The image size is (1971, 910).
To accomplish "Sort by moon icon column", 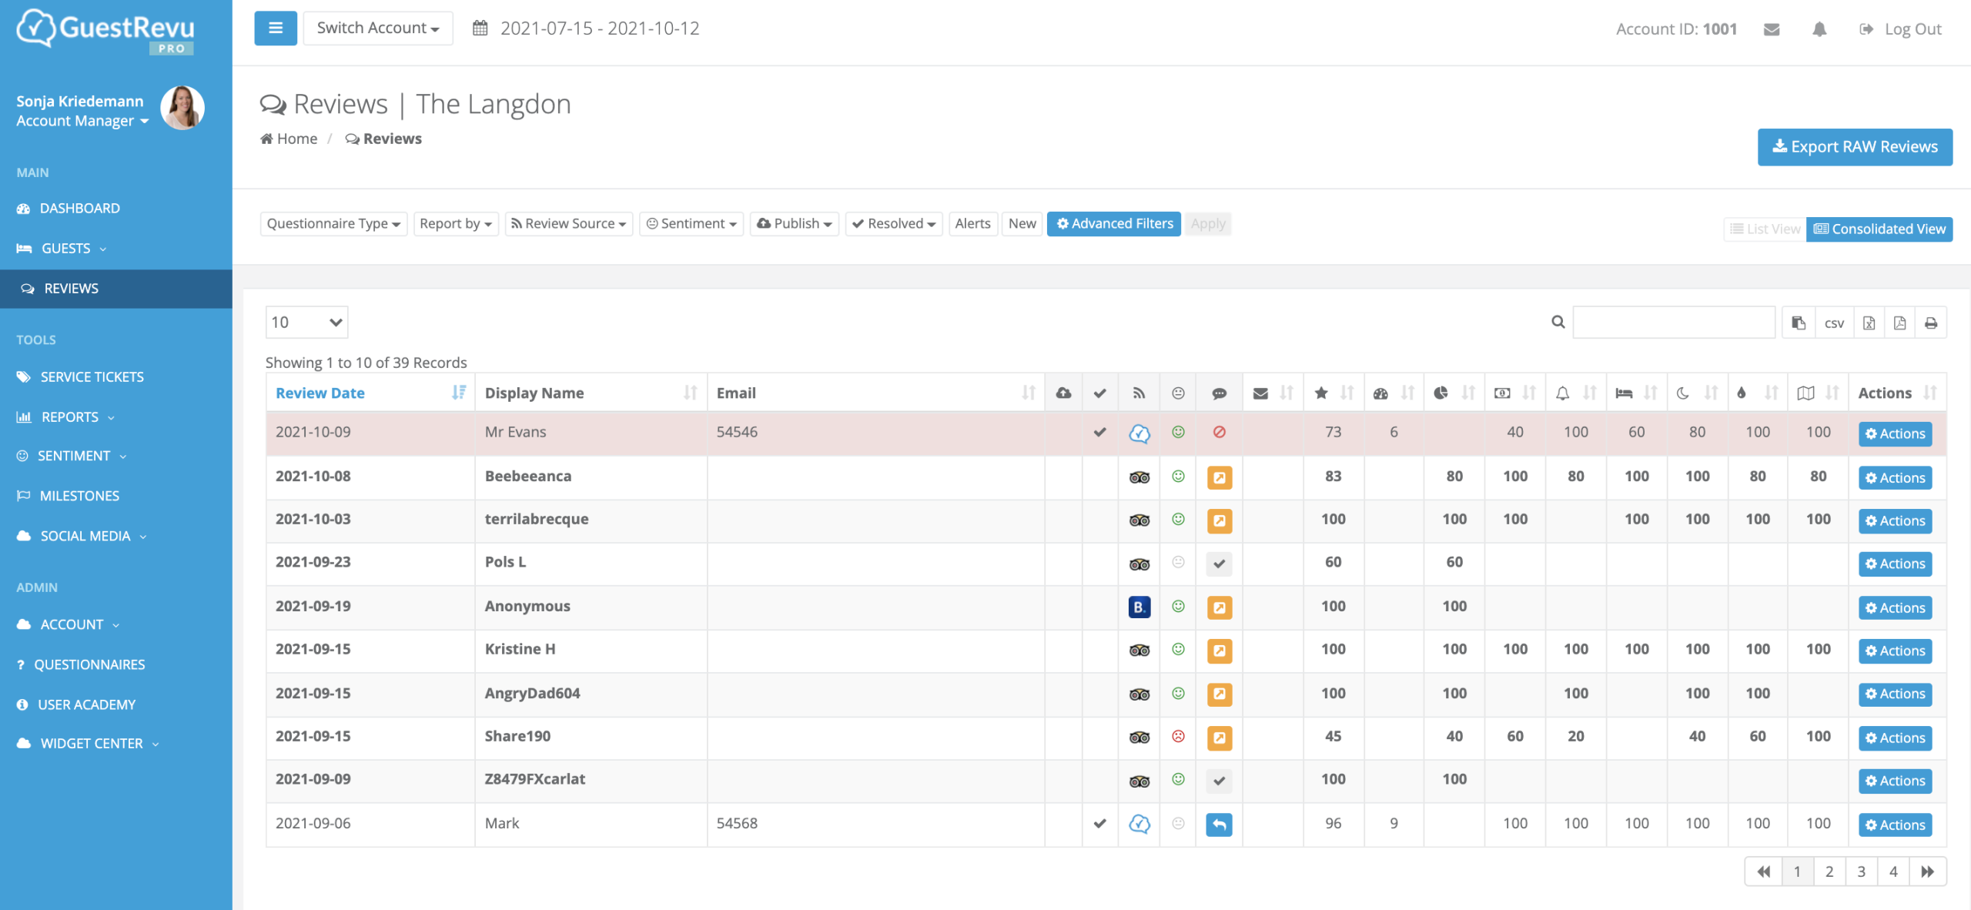I will pyautogui.click(x=1697, y=393).
